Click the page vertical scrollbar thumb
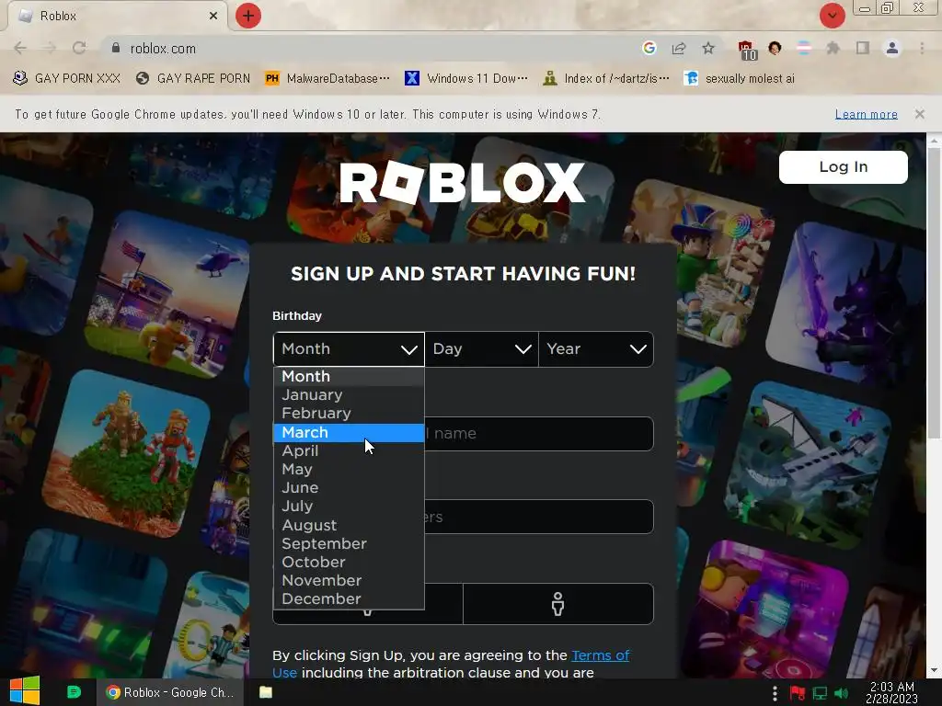942x706 pixels. click(934, 291)
